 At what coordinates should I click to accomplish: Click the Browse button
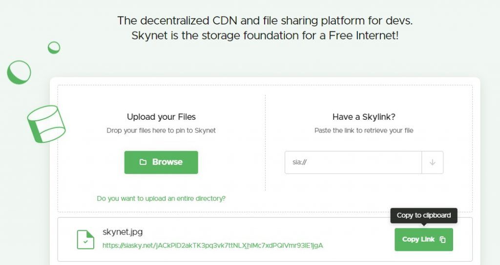(161, 162)
